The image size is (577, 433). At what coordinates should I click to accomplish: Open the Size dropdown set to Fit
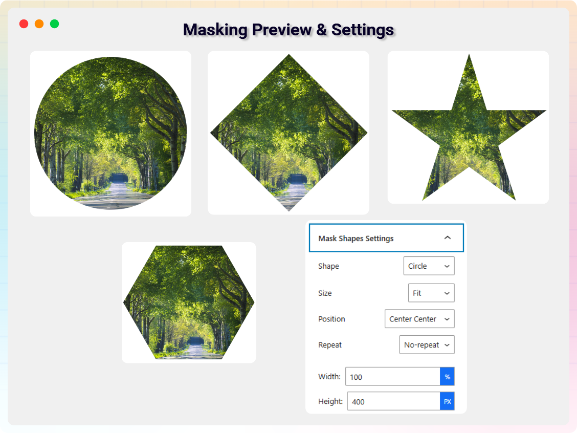coord(431,293)
